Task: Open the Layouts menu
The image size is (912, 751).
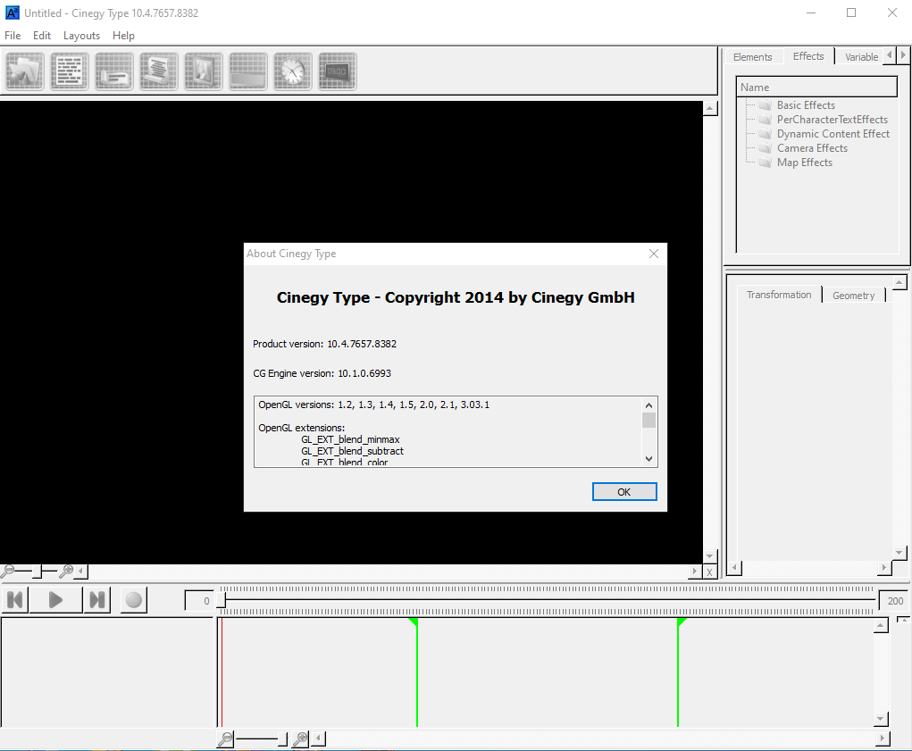Action: click(81, 36)
